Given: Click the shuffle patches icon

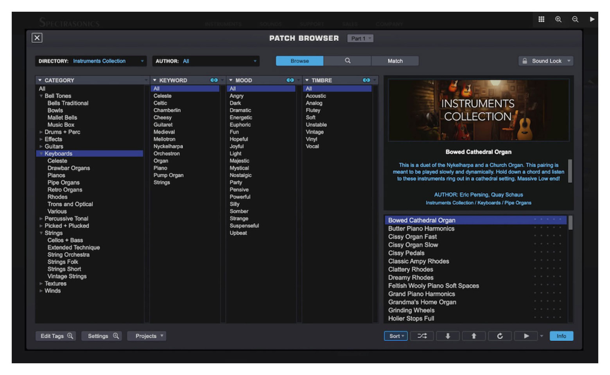Looking at the screenshot, I should [422, 336].
